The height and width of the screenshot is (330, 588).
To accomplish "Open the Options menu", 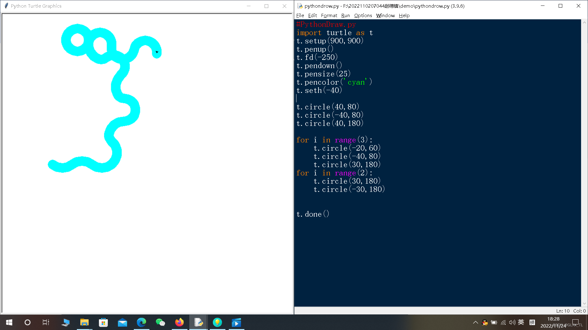I will (363, 15).
